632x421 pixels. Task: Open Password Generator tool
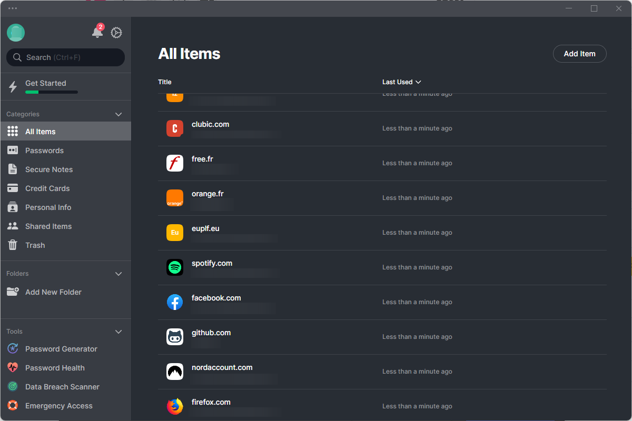[x=61, y=349]
